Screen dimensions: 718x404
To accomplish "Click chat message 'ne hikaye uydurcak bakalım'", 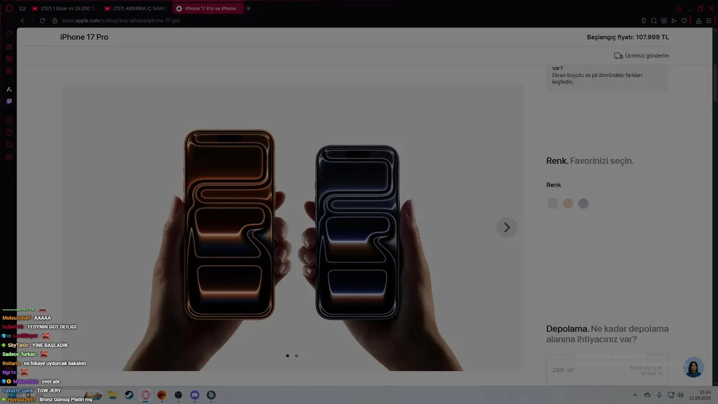I will [55, 364].
